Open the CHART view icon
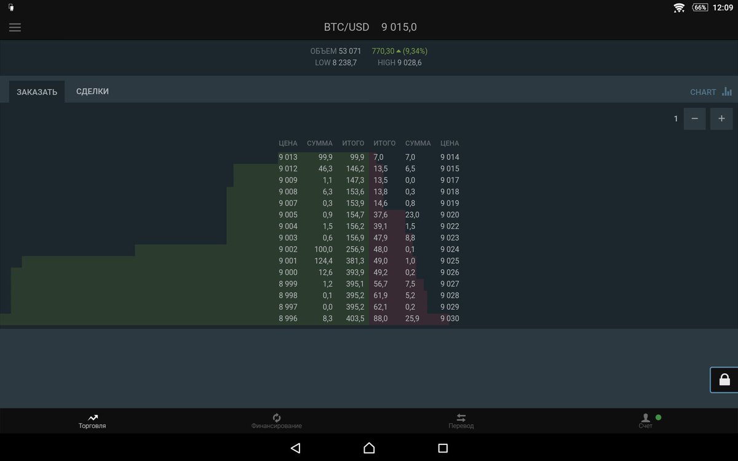The height and width of the screenshot is (461, 738). 727,92
